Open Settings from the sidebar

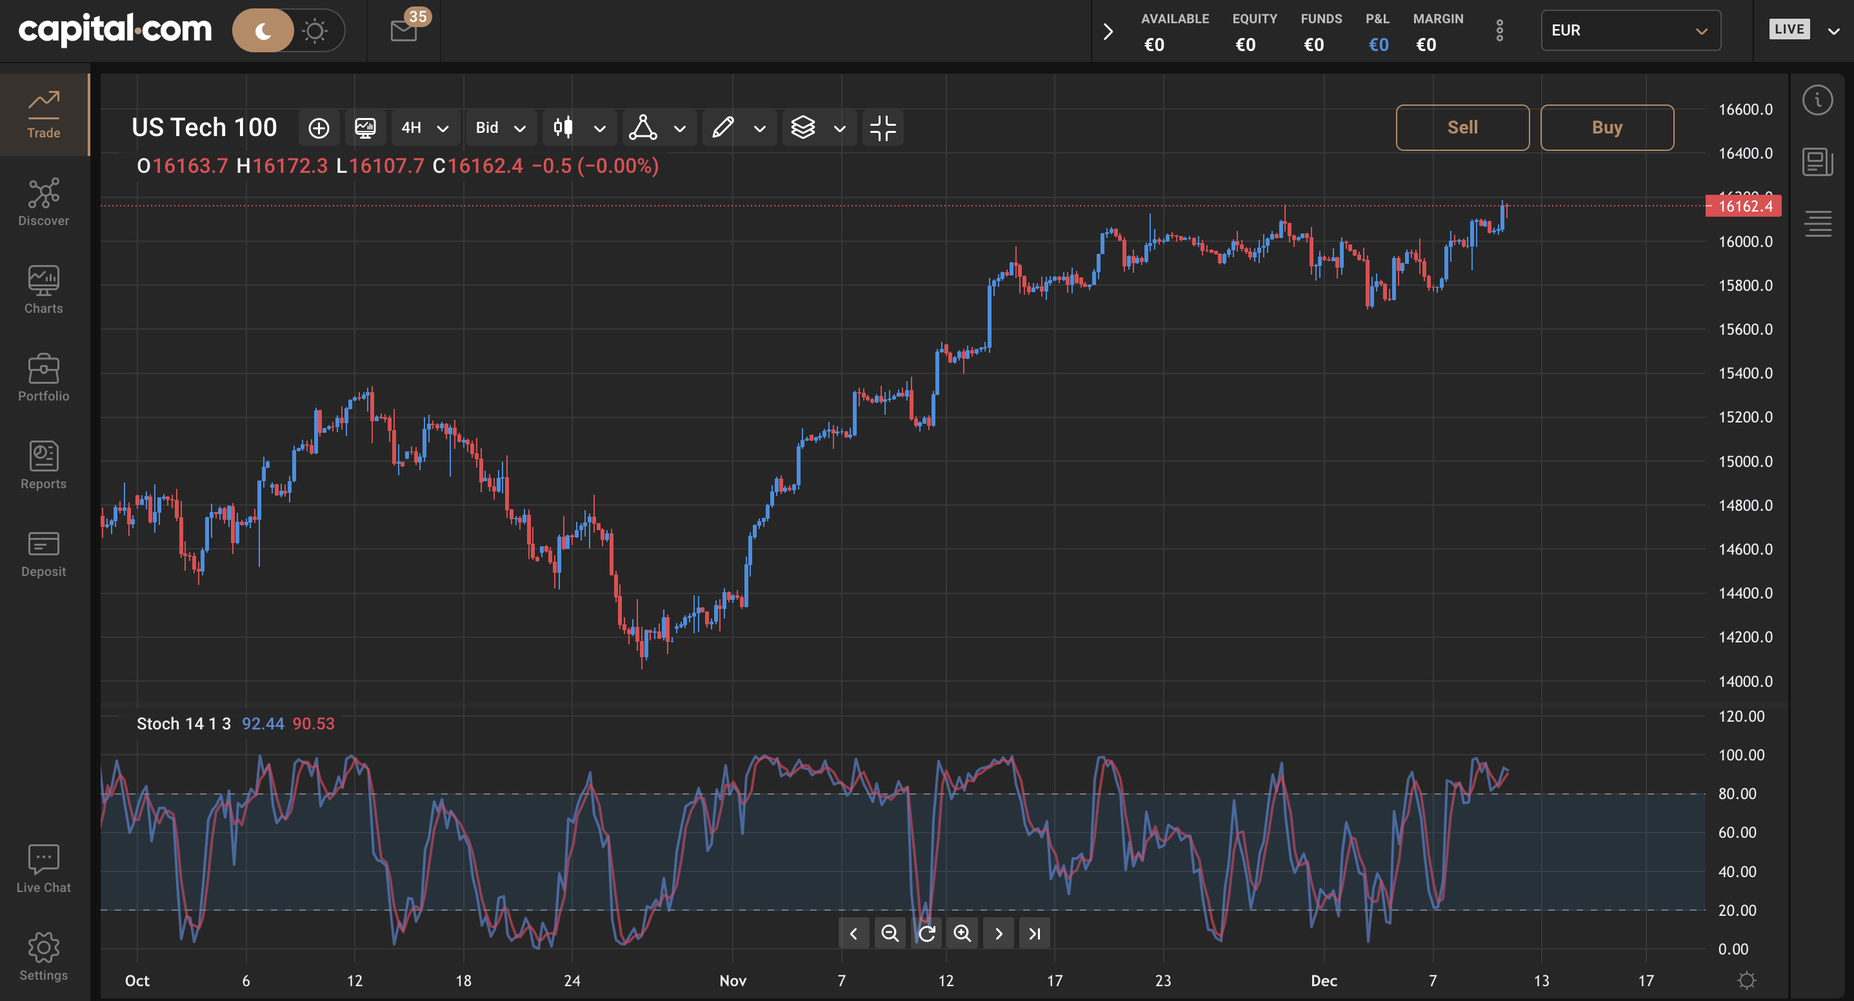click(x=44, y=957)
